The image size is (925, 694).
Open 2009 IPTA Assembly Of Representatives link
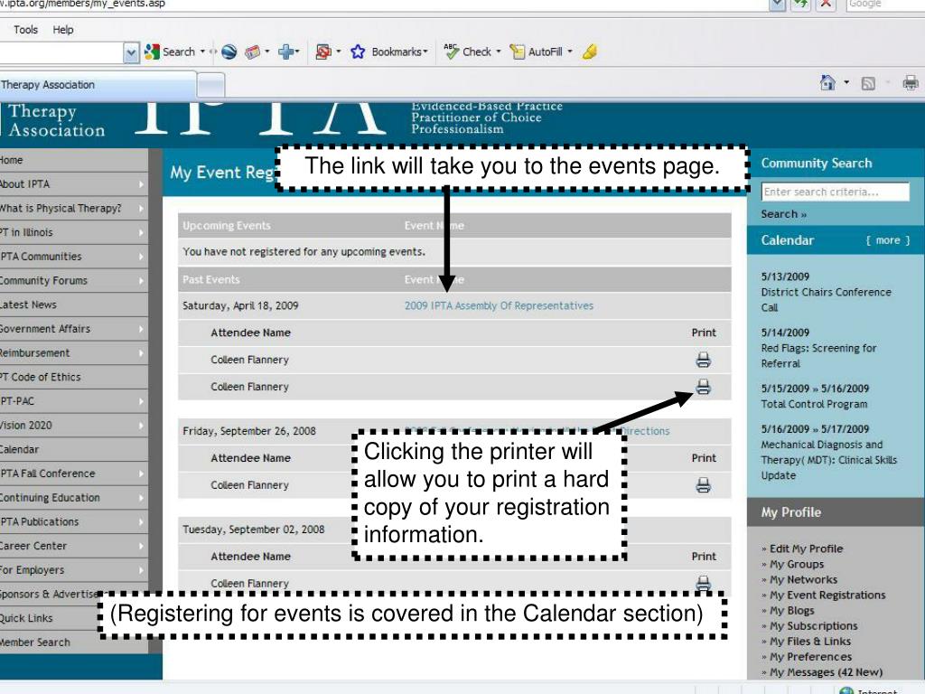click(499, 305)
